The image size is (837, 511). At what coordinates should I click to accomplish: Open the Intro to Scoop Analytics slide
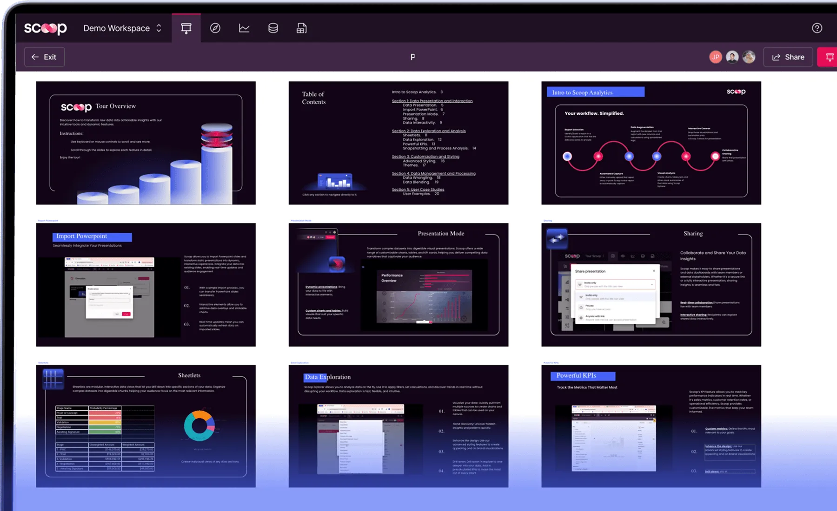651,143
